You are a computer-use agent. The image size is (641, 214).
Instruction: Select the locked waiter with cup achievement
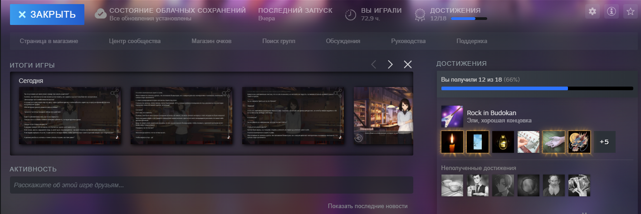[478, 185]
